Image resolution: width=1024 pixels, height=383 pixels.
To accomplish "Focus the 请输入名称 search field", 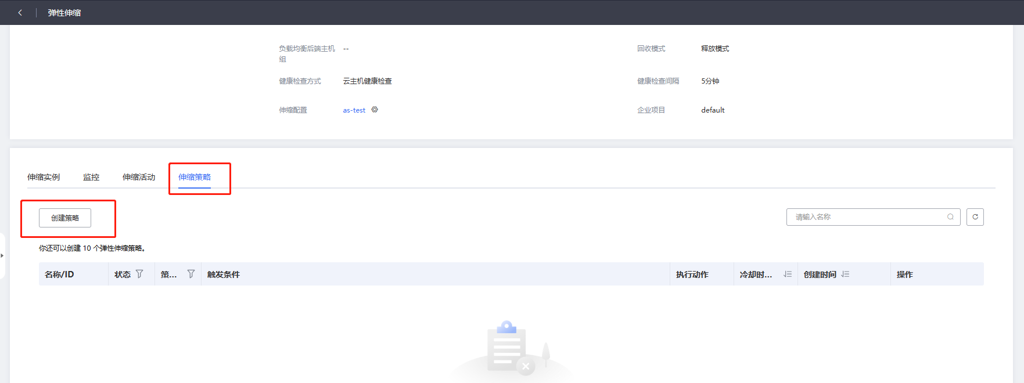I will pyautogui.click(x=873, y=217).
